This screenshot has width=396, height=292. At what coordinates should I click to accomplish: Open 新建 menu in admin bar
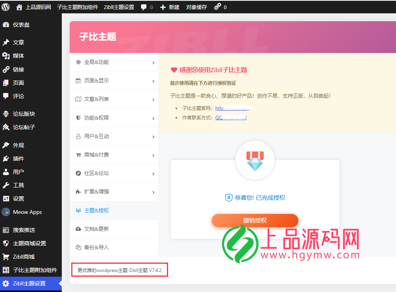tap(170, 7)
